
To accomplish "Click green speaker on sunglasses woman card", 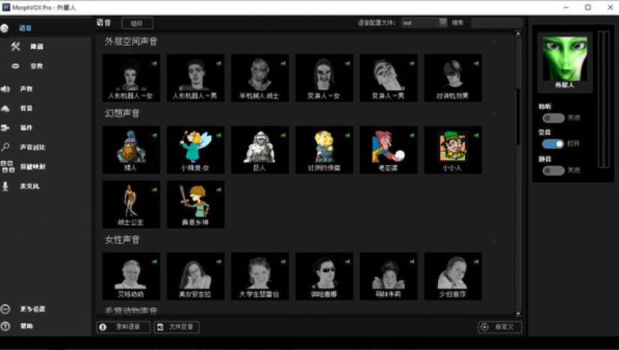I will pos(347,261).
